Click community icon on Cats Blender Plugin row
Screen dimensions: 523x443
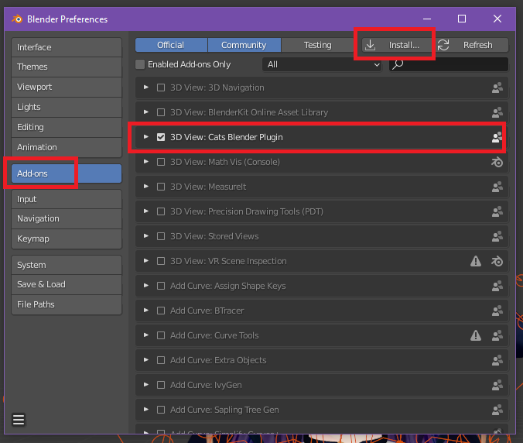tap(497, 137)
